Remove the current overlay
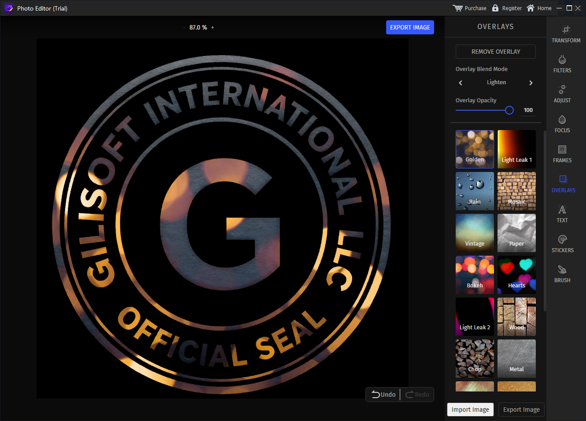The image size is (586, 421). click(x=496, y=52)
